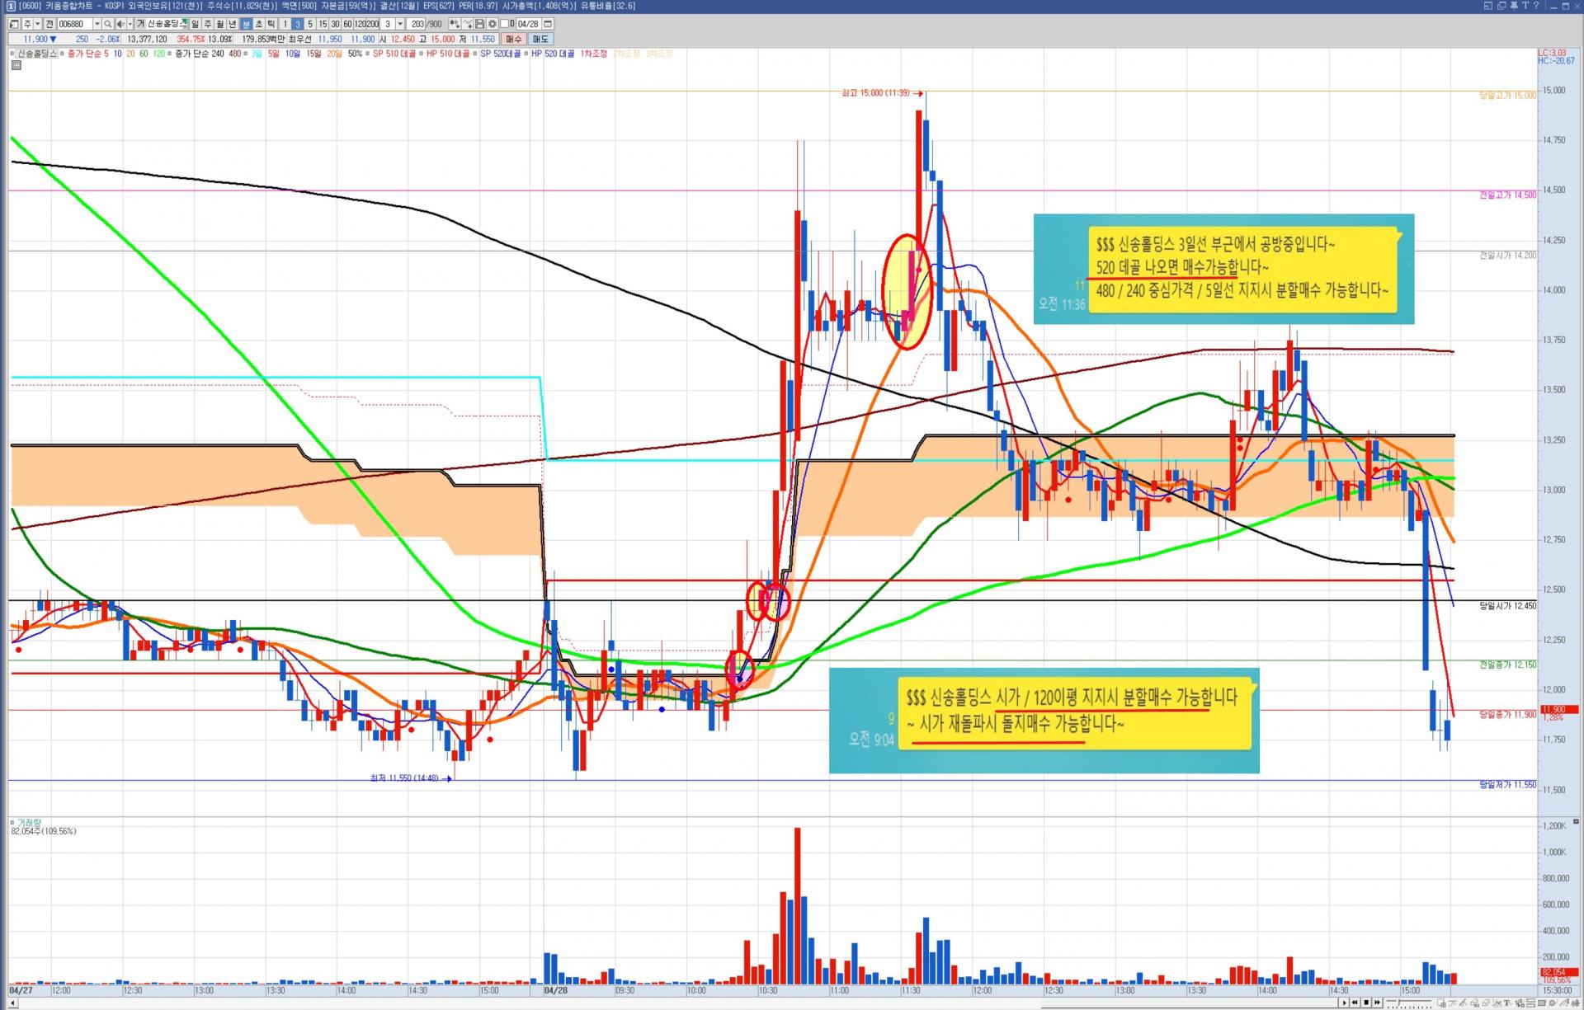Click the play button in bottom replay controls
This screenshot has width=1584, height=1010.
point(1345,1003)
